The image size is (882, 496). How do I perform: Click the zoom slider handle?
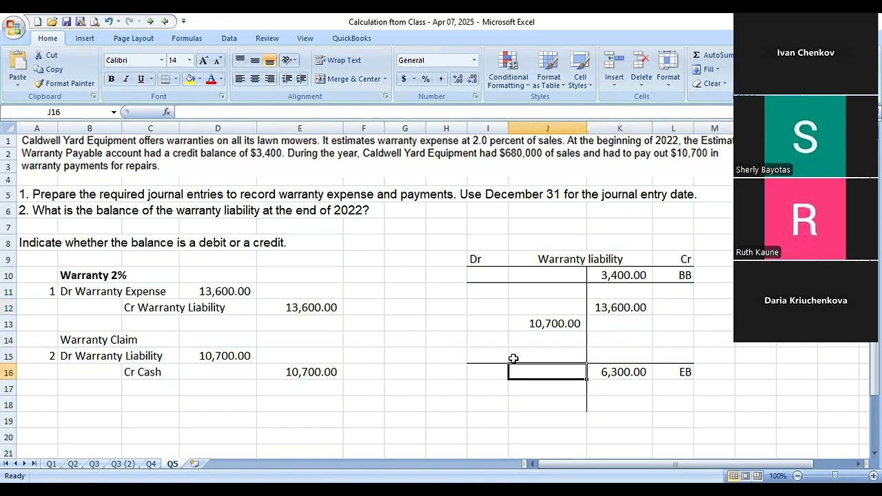tap(835, 476)
